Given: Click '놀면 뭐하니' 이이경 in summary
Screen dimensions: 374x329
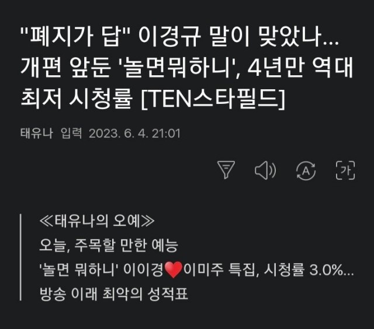Looking at the screenshot, I should [101, 269].
